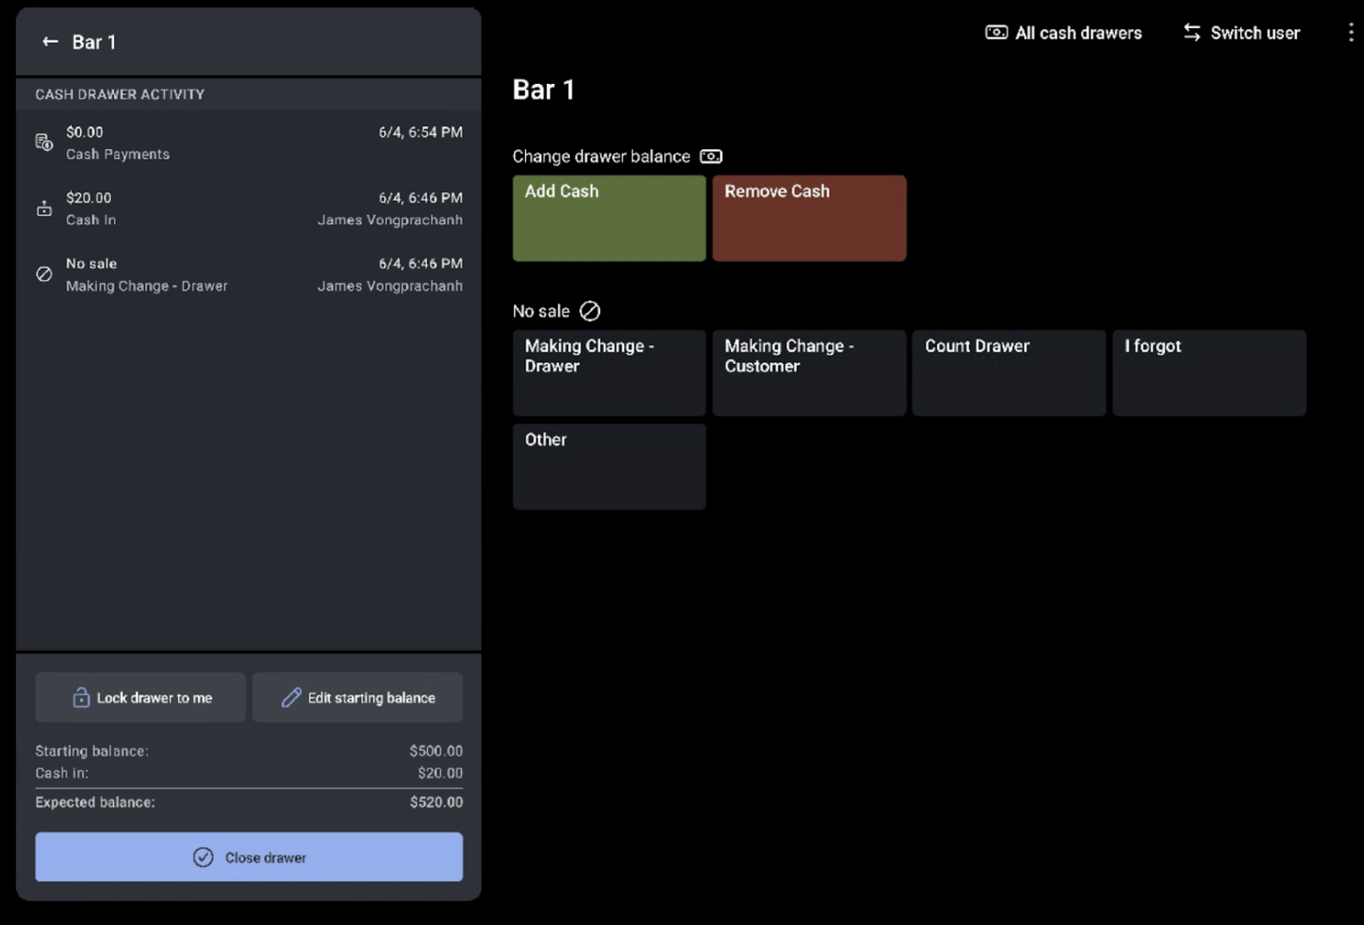
Task: Click the Cash In activity icon
Action: 44,209
